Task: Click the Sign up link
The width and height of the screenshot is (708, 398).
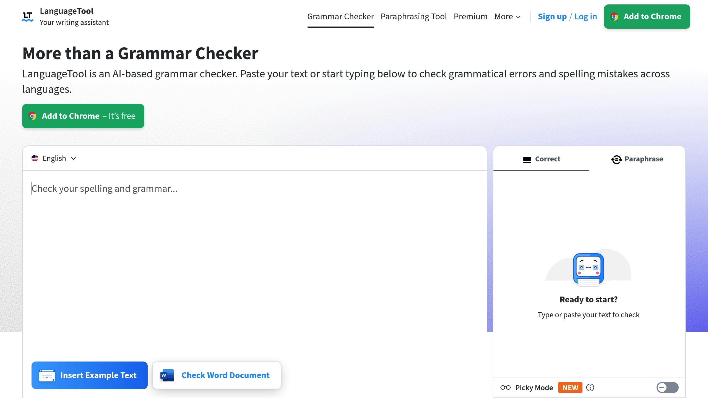Action: (x=552, y=17)
